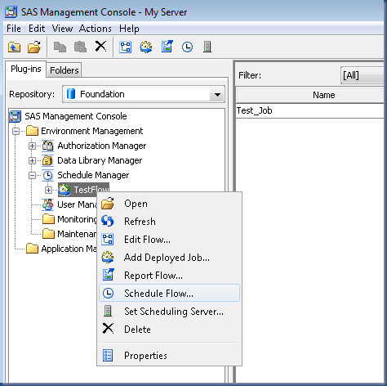Click the TestFlow flow icon in tree
Viewport: 387px width, 386px height.
coord(64,190)
